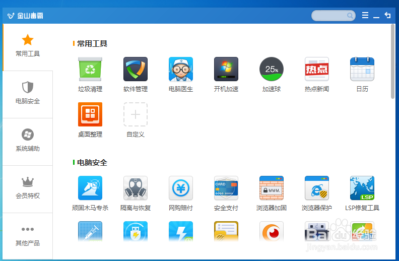
Task: Open 其他产品 other products tab
Action: [x=28, y=236]
